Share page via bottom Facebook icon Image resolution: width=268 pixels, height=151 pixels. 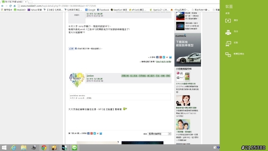[88, 133]
